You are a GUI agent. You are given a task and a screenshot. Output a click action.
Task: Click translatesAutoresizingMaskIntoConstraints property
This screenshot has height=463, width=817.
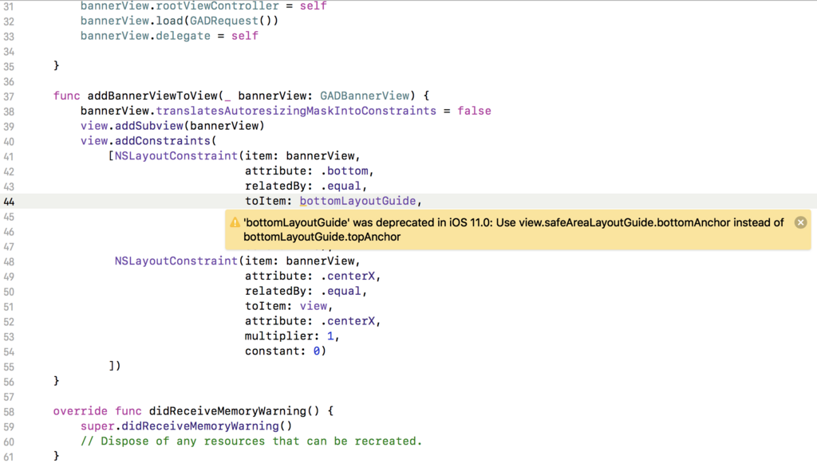(x=296, y=111)
